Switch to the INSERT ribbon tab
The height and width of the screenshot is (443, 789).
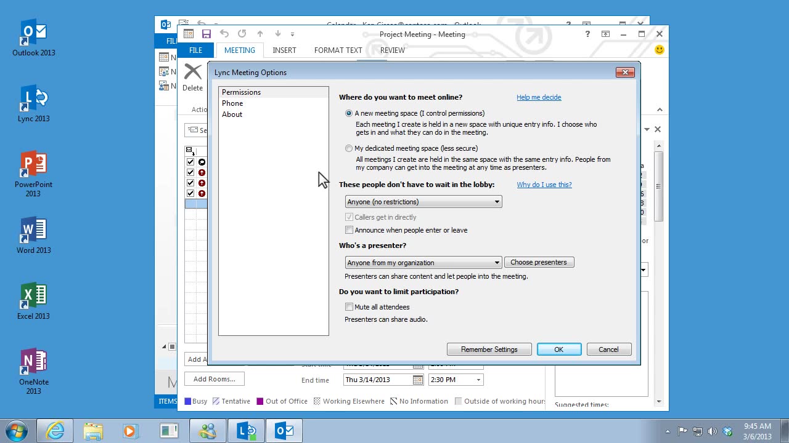(x=284, y=50)
